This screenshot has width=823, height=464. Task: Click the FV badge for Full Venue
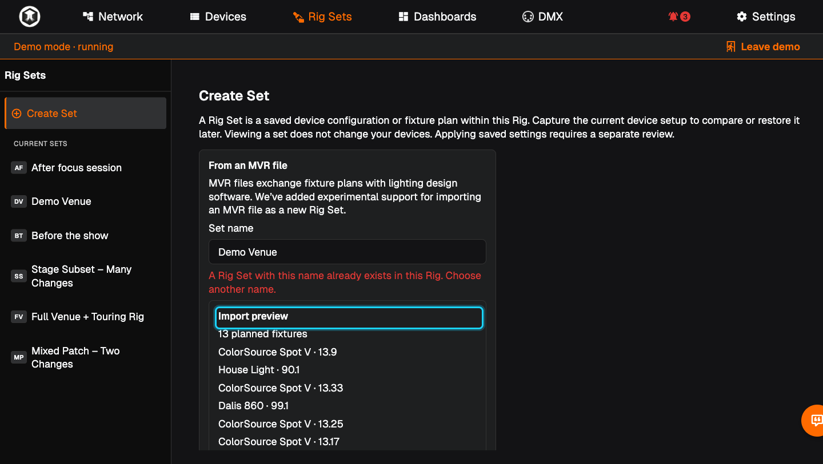tap(19, 317)
